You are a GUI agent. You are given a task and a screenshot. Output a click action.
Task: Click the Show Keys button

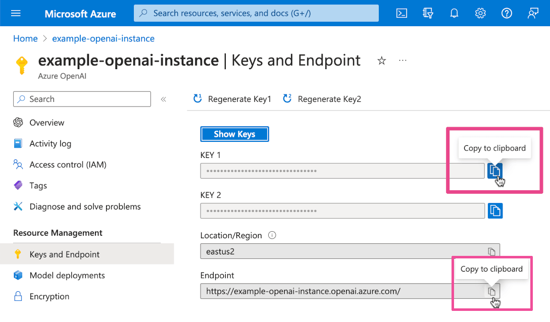point(234,134)
